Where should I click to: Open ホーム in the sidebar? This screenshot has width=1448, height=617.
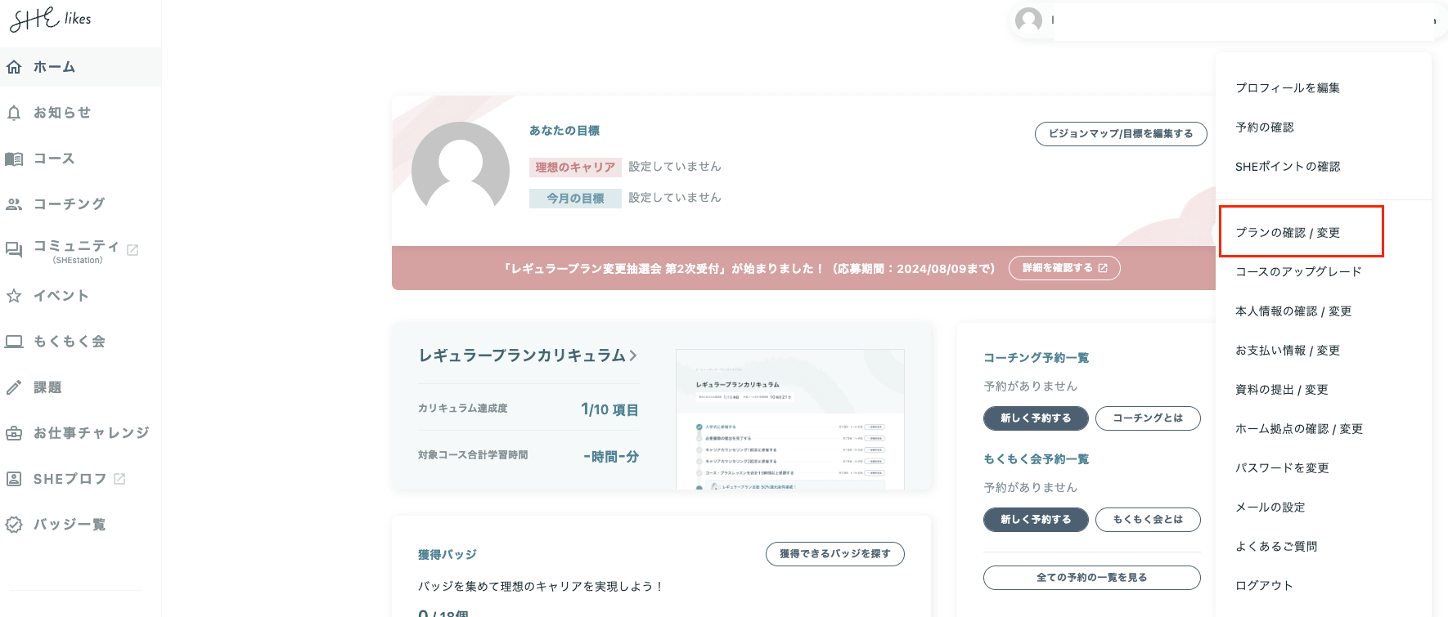pyautogui.click(x=80, y=67)
